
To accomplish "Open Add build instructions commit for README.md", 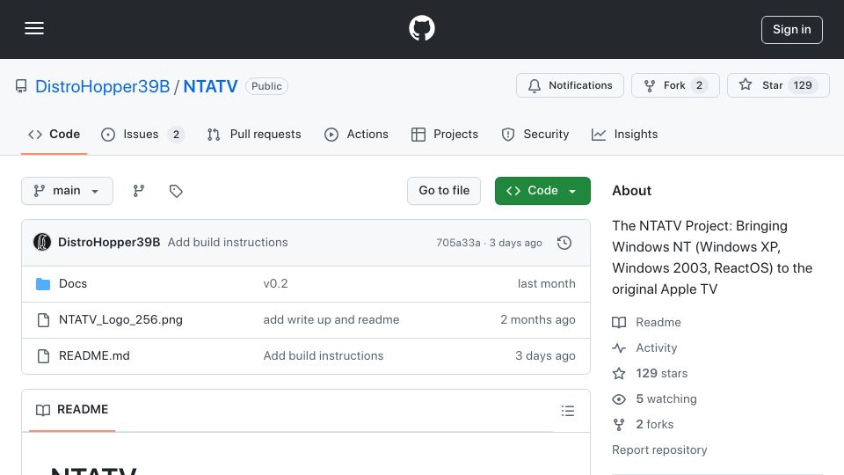I will point(323,356).
